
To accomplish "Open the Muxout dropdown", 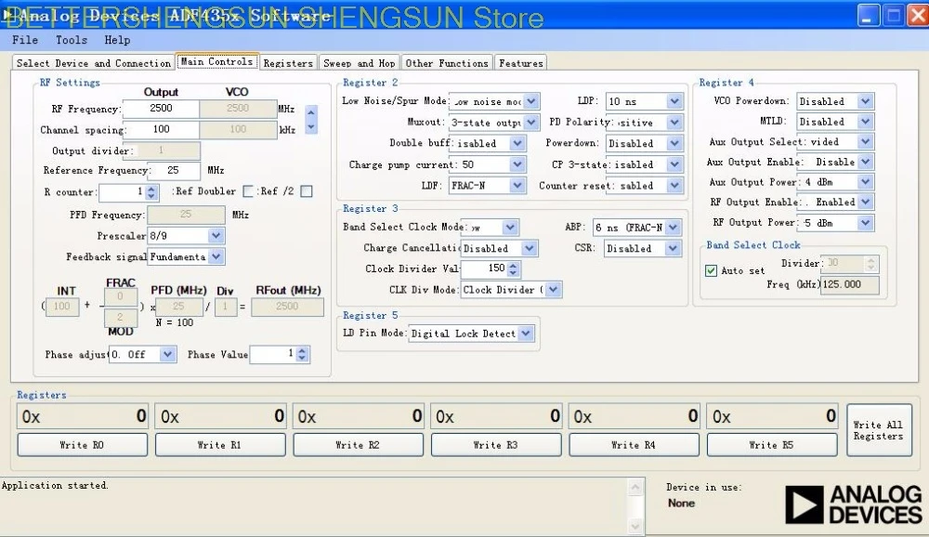I will click(530, 123).
